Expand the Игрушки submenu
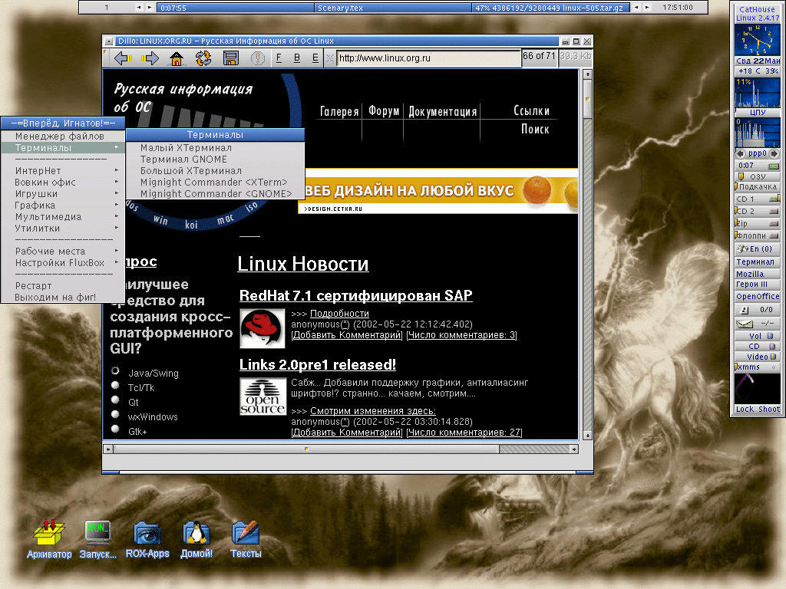This screenshot has height=589, width=786. pos(63,194)
